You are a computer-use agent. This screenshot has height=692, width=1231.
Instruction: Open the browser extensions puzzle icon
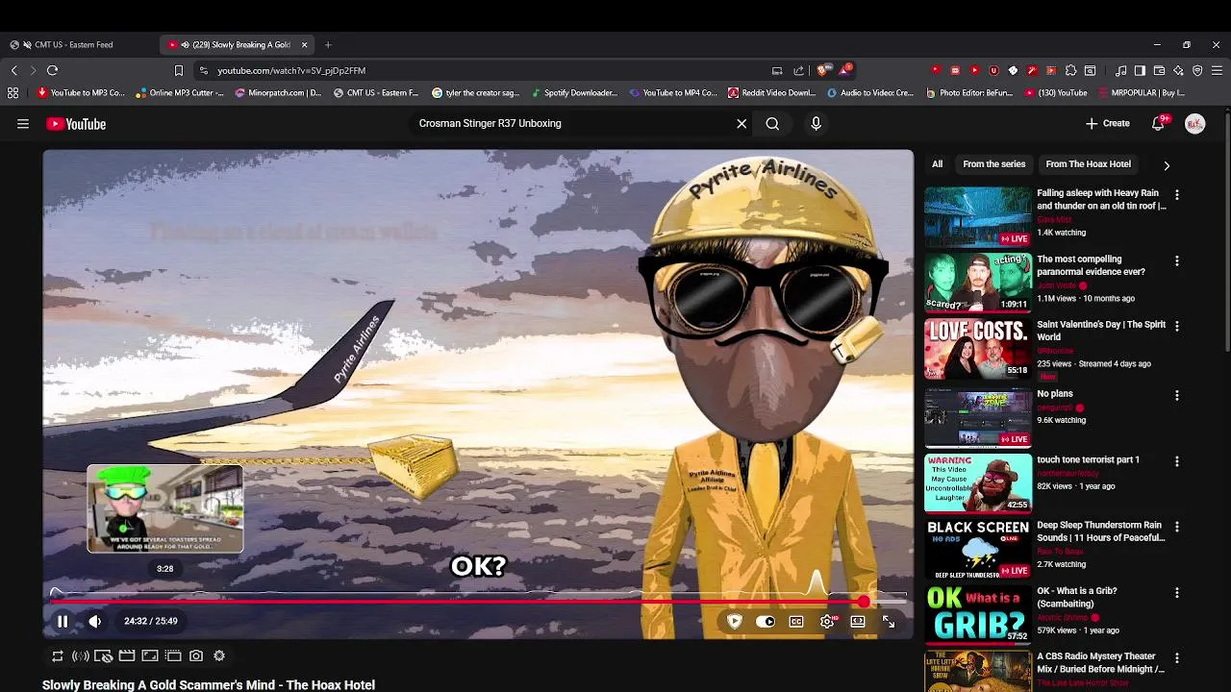coord(1070,70)
